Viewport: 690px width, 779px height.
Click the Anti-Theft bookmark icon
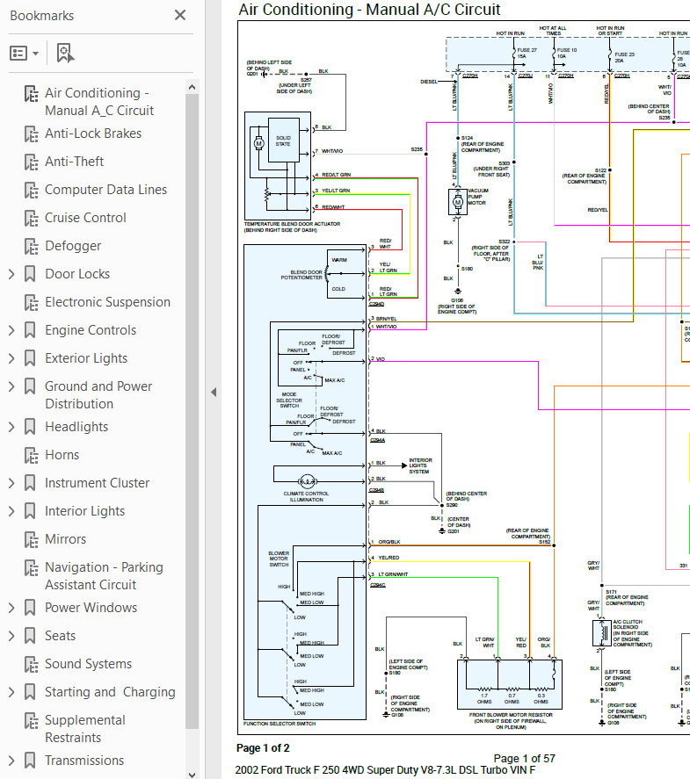(x=31, y=162)
